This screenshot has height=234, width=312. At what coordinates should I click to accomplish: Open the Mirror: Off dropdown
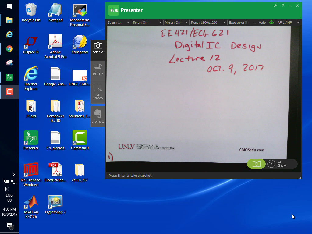176,23
